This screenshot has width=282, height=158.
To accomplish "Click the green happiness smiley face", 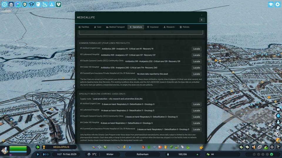I will (x=271, y=154).
